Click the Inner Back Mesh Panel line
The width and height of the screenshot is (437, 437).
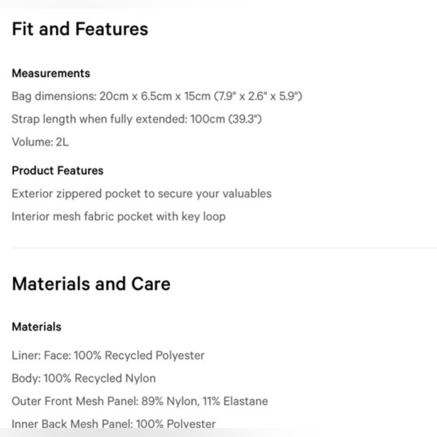pyautogui.click(x=114, y=424)
